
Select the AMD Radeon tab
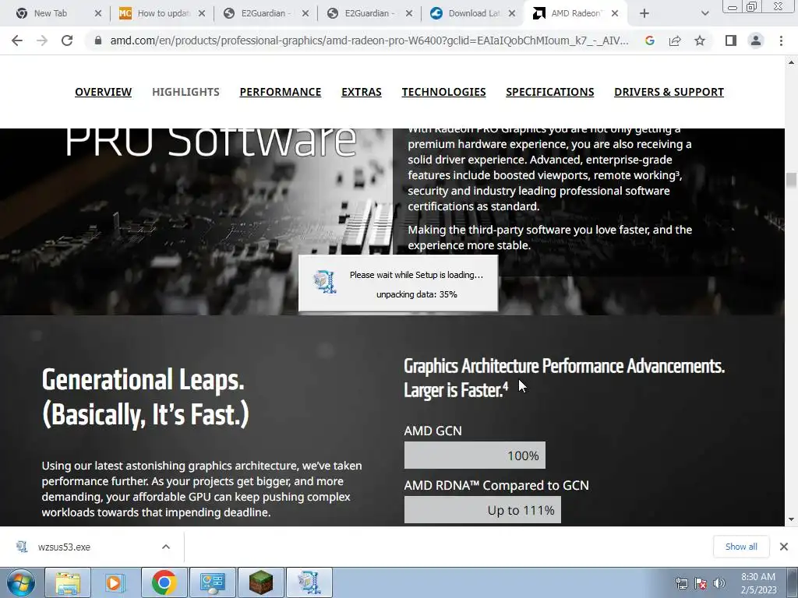tap(575, 13)
